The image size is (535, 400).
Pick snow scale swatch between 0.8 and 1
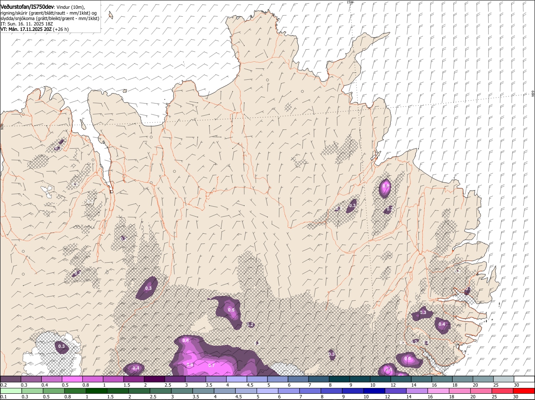93,379
